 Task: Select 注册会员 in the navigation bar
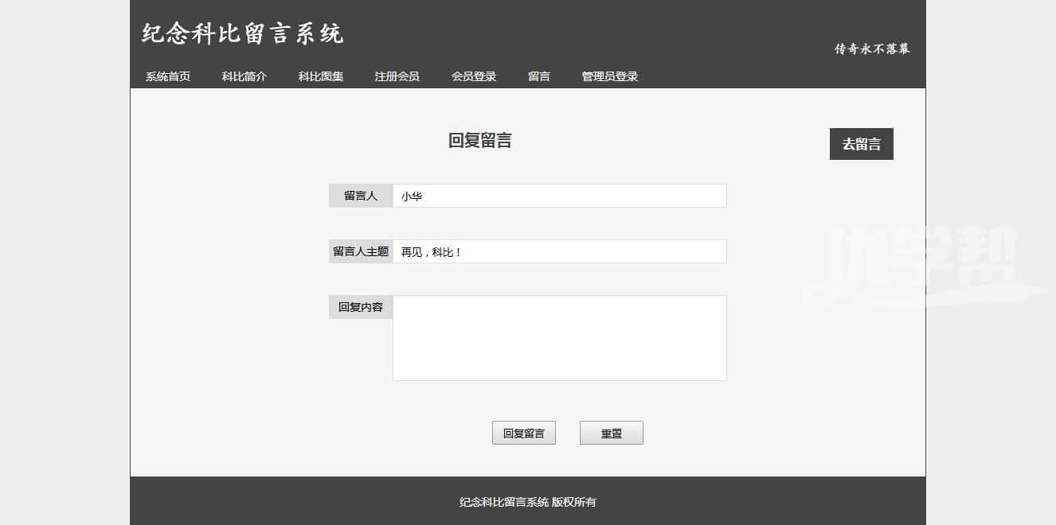397,76
